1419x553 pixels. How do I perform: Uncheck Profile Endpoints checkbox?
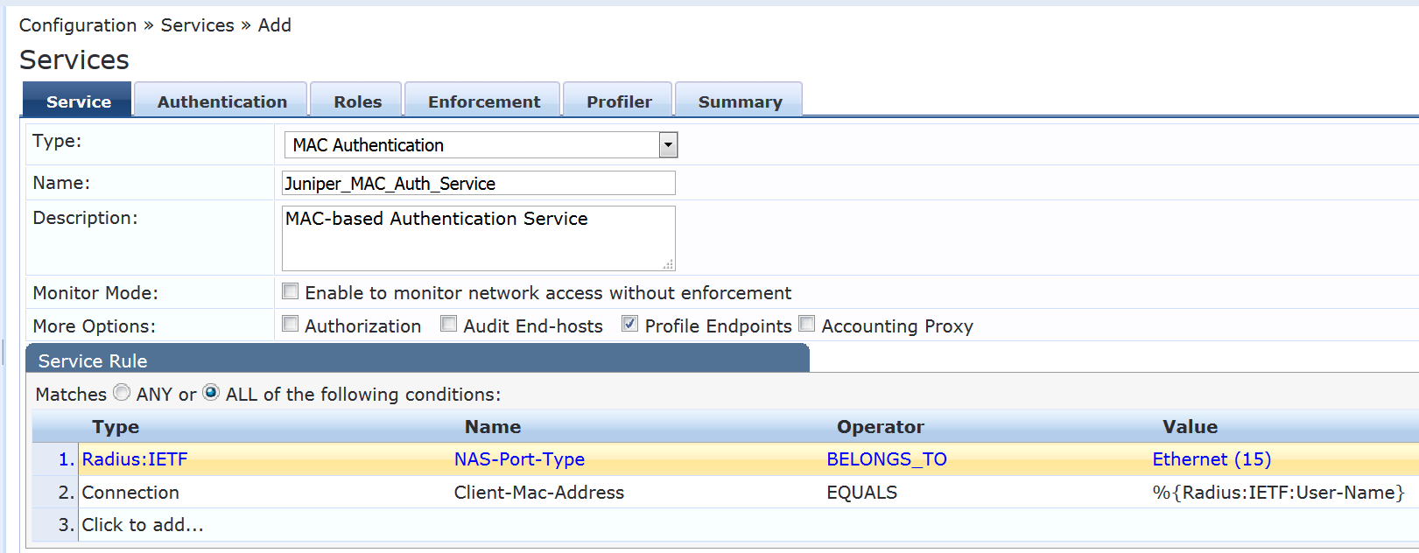pyautogui.click(x=630, y=325)
